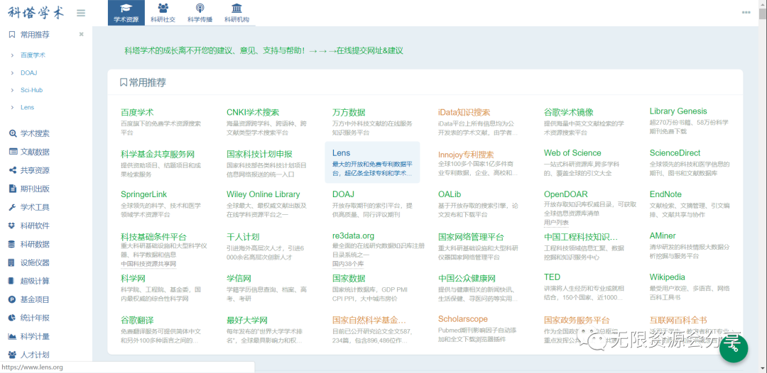Switch to the 科学传播 tab
Image resolution: width=767 pixels, height=373 pixels.
pos(200,13)
